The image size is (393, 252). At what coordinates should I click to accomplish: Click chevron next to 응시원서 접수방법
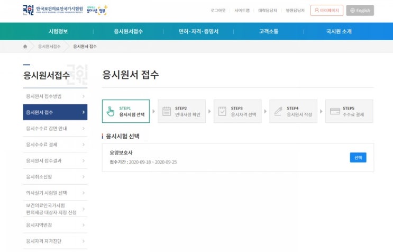coord(84,96)
